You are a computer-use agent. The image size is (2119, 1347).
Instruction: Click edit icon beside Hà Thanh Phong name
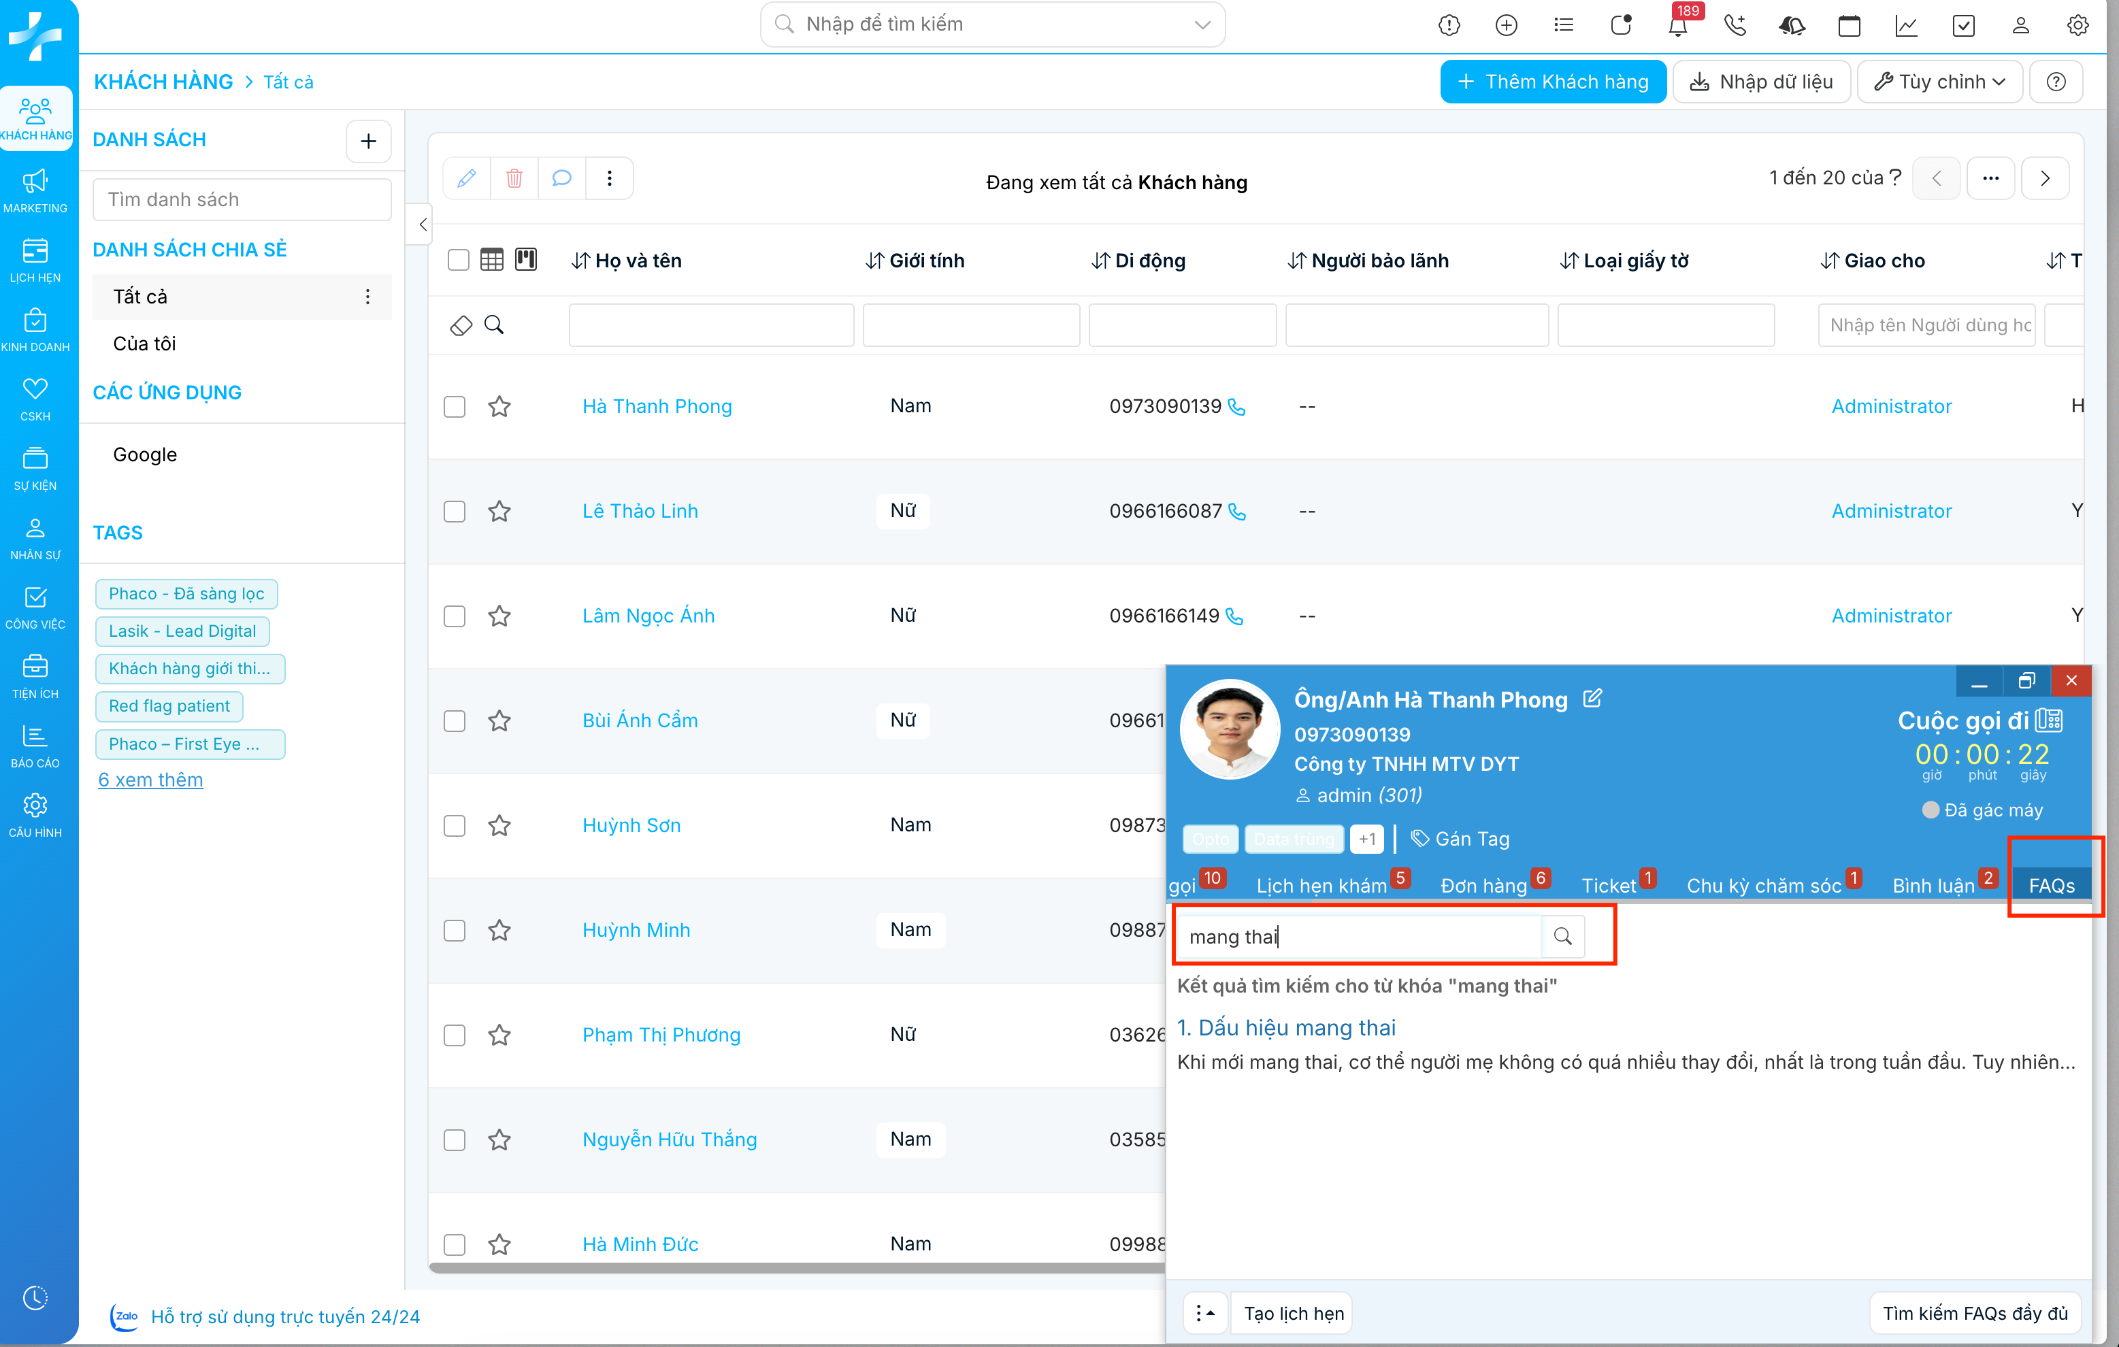click(x=1592, y=699)
